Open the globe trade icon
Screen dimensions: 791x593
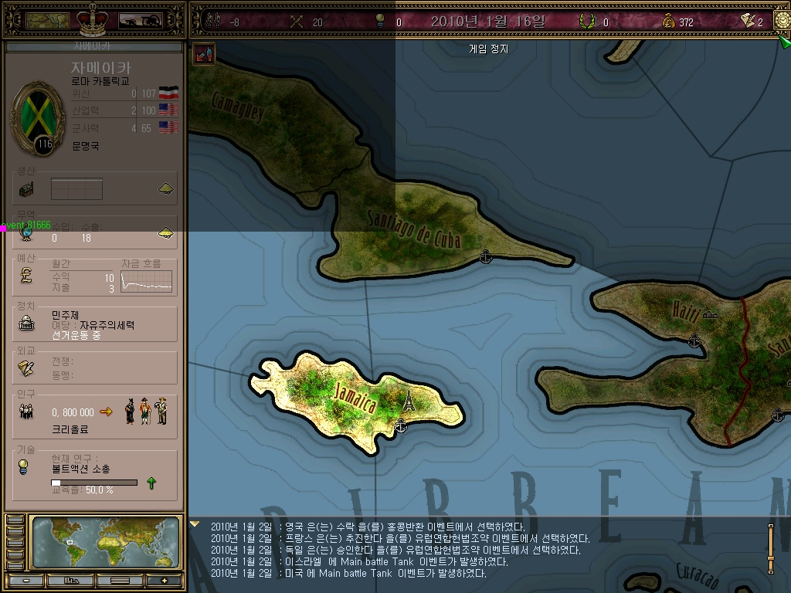26,233
